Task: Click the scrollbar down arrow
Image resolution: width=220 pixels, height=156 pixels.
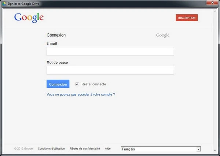Action: [x=215, y=151]
